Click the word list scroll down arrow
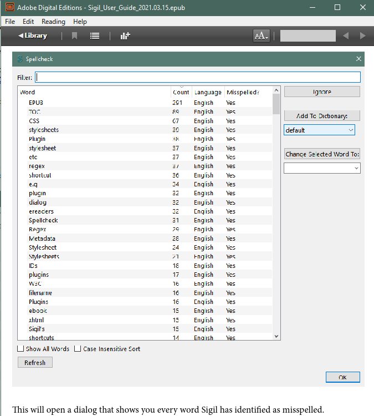Image resolution: width=374 pixels, height=416 pixels. [276, 337]
